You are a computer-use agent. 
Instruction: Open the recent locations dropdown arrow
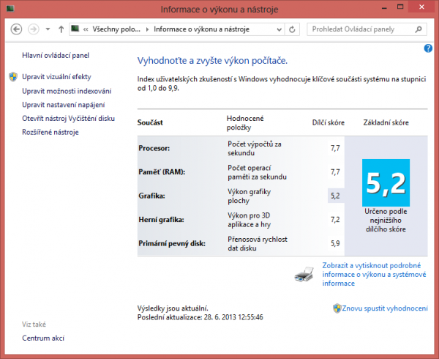click(48, 29)
